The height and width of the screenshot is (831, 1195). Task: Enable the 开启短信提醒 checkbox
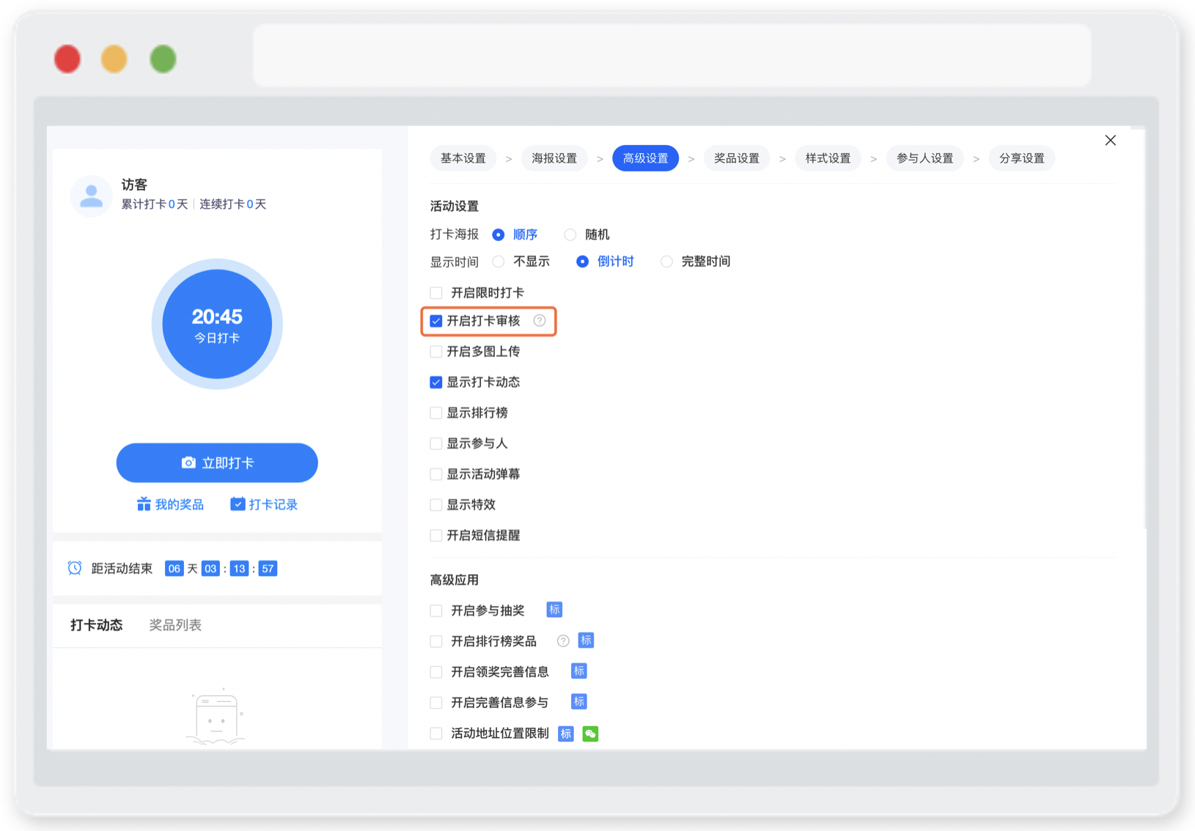[436, 536]
